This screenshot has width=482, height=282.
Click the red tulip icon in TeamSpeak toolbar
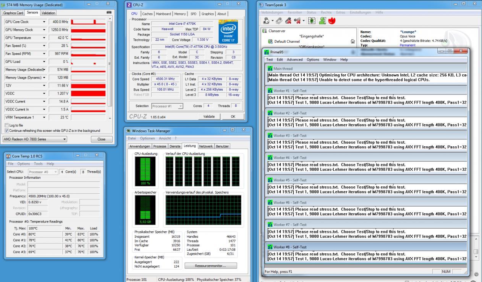point(332,20)
